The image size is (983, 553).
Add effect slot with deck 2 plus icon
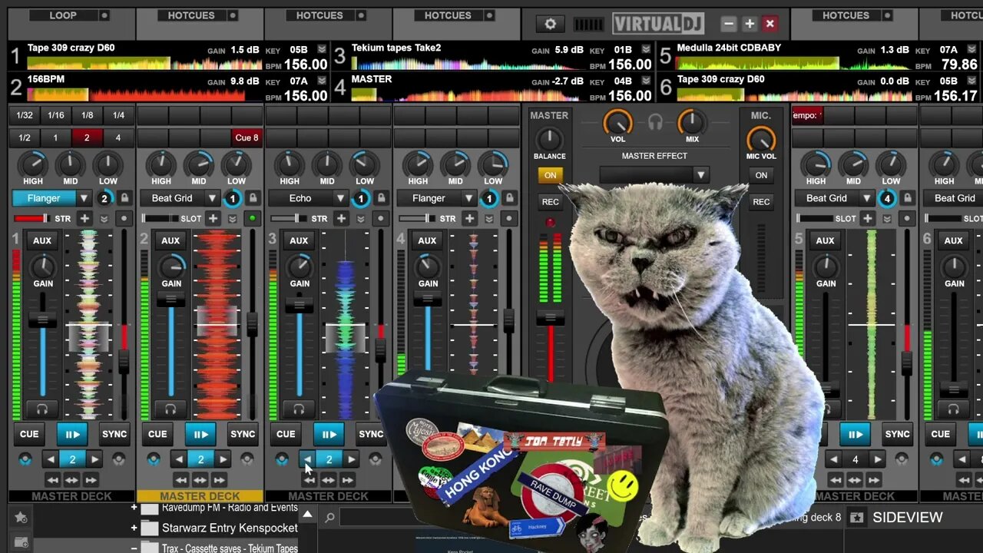[x=213, y=218]
